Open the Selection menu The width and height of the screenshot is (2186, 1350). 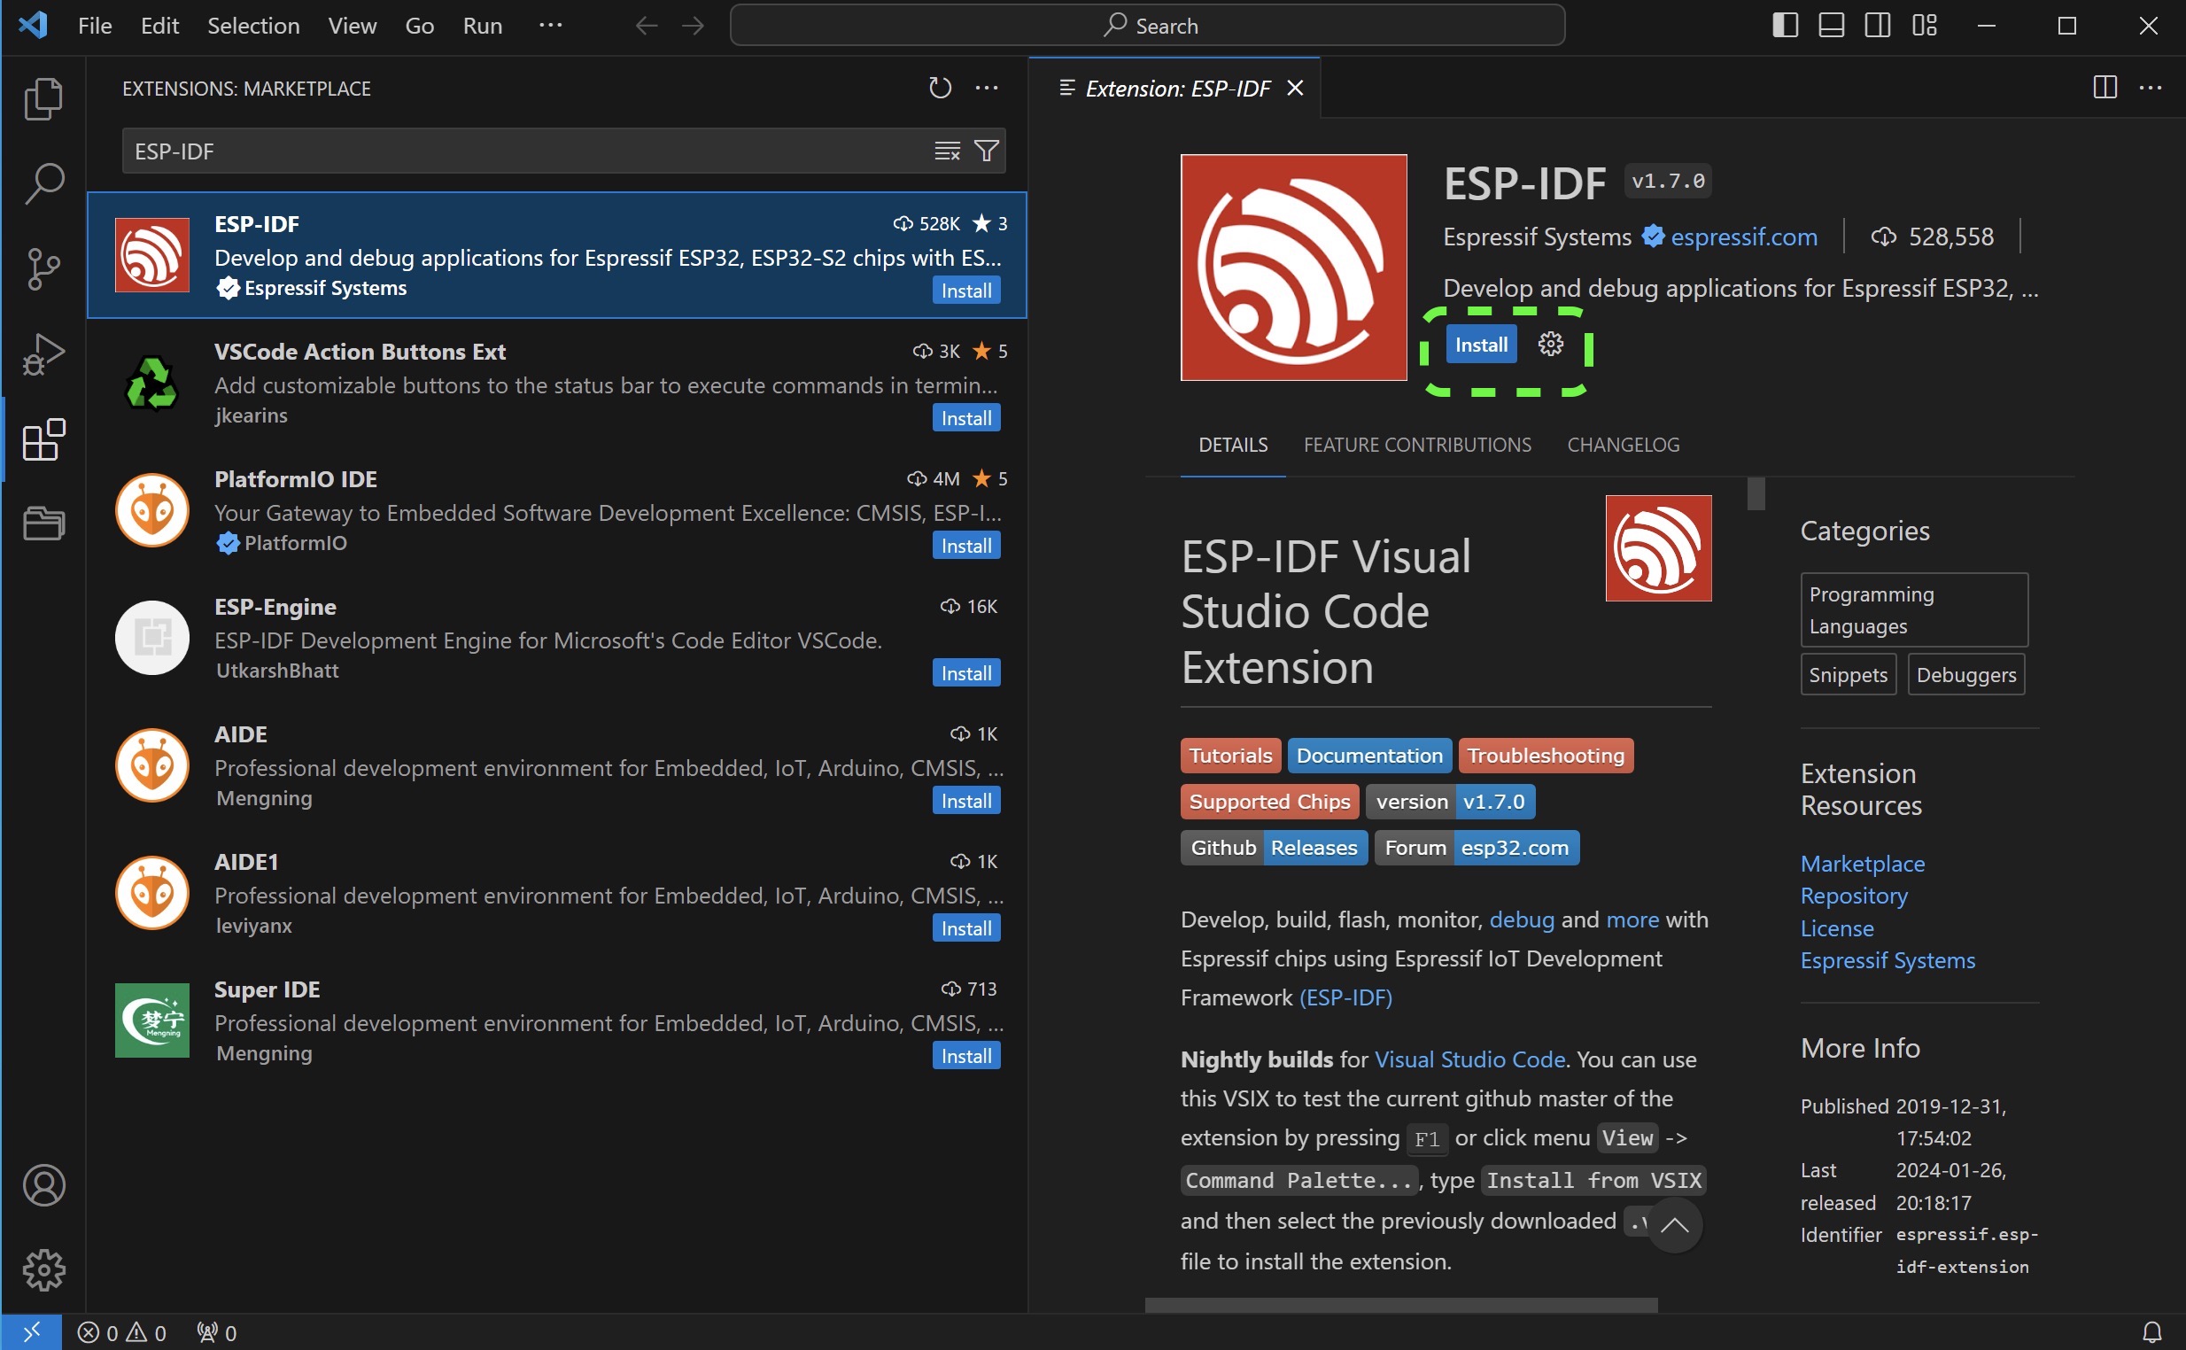pyautogui.click(x=253, y=26)
